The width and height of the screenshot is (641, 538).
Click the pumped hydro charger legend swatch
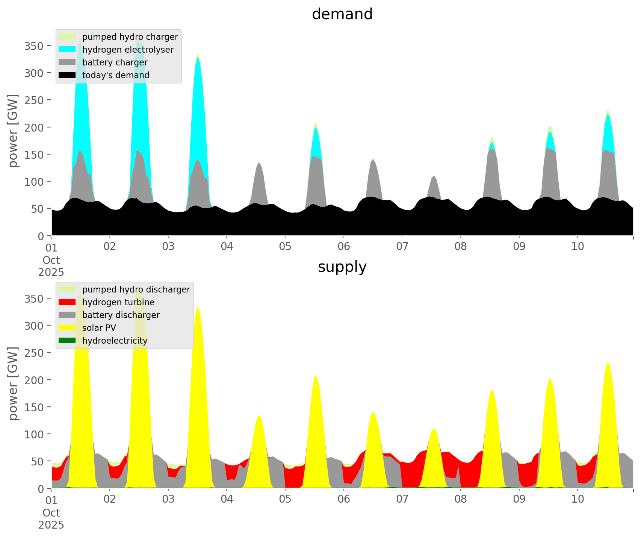[67, 37]
